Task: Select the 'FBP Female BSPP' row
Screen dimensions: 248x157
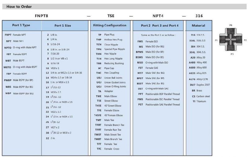Action: click(17, 74)
